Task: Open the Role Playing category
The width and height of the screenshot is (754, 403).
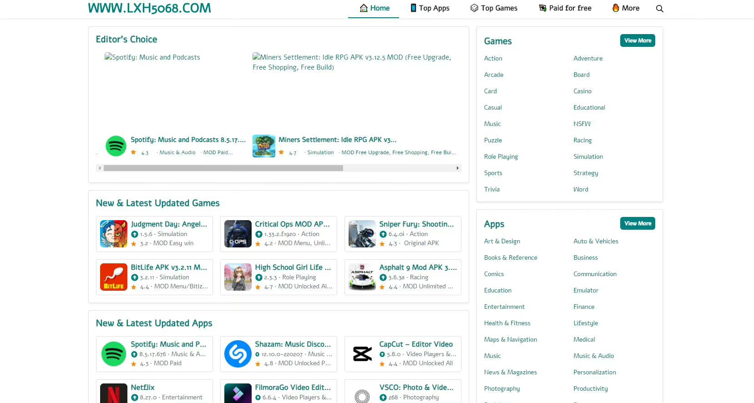Action: pos(501,156)
